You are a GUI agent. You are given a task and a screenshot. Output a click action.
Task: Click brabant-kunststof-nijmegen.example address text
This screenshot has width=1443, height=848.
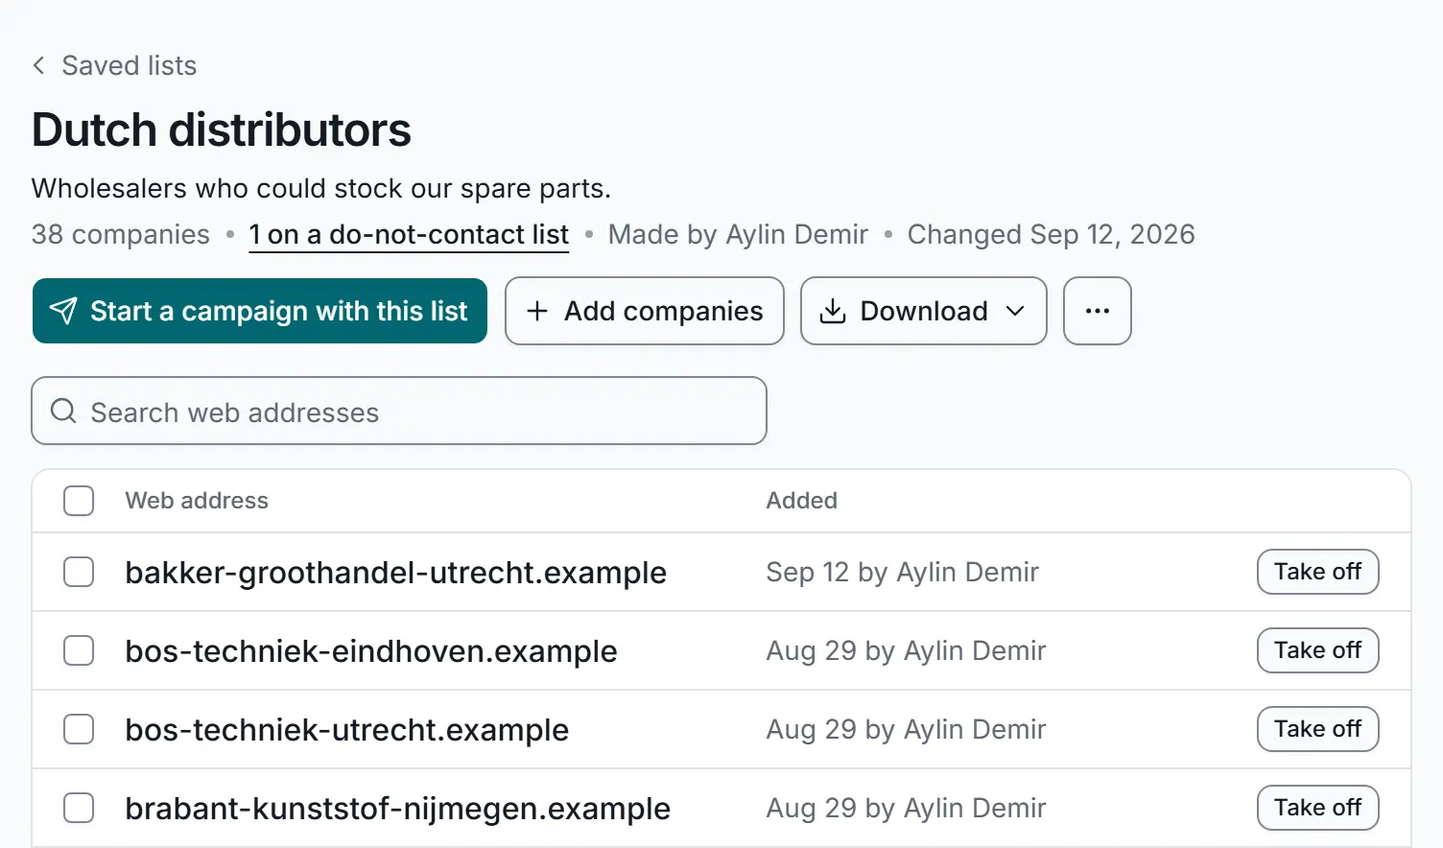[398, 809]
